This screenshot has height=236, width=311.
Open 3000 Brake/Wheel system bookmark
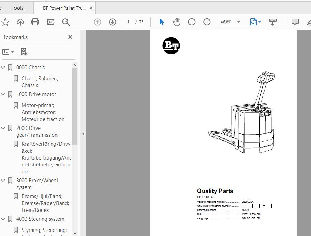[x=37, y=184]
